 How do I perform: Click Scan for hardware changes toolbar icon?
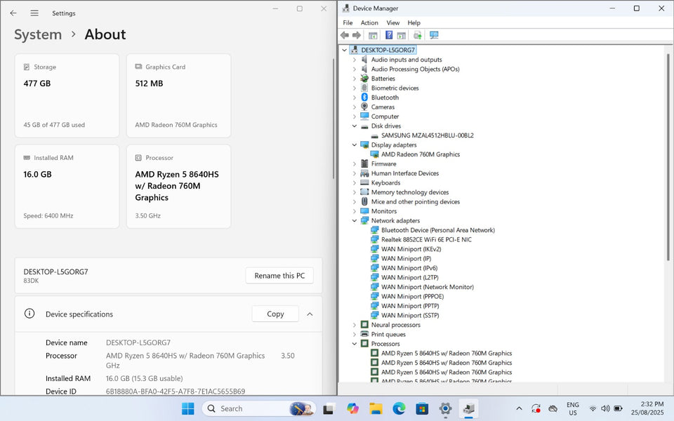pyautogui.click(x=434, y=35)
